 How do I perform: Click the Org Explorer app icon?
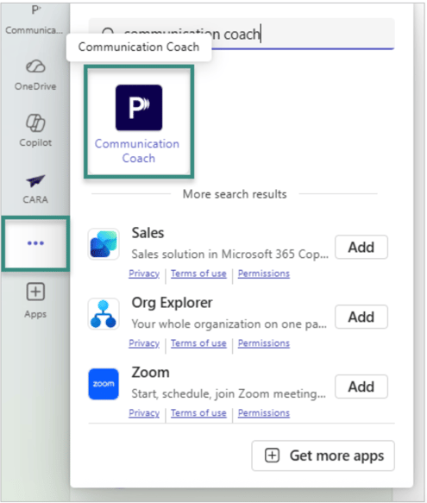[x=104, y=314]
